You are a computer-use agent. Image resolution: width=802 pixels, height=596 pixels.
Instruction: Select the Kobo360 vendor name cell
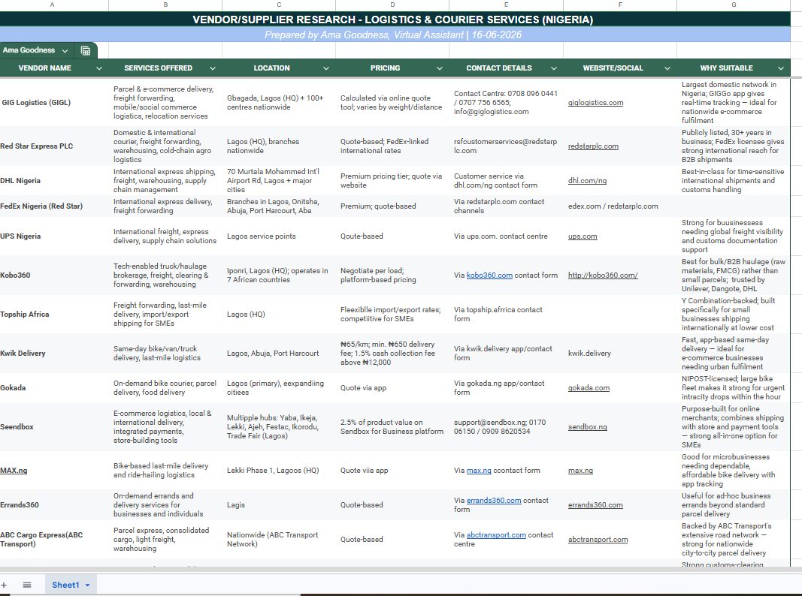54,275
